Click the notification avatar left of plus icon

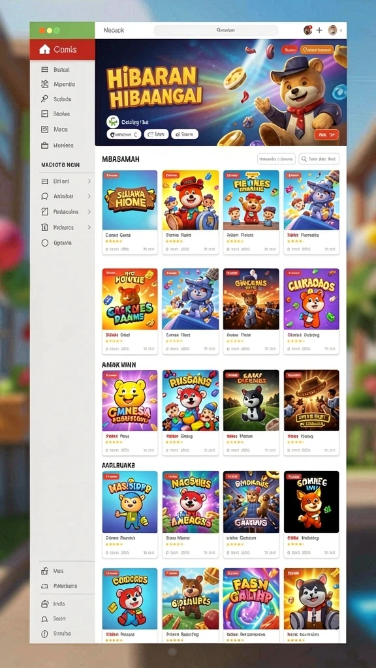coord(307,30)
